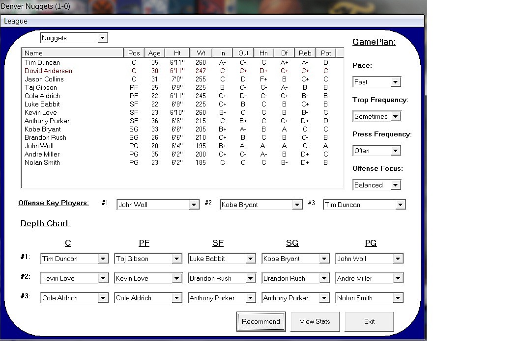Open the Offense Focus dropdown
Viewport: 521px width, 341px height.
[x=377, y=185]
